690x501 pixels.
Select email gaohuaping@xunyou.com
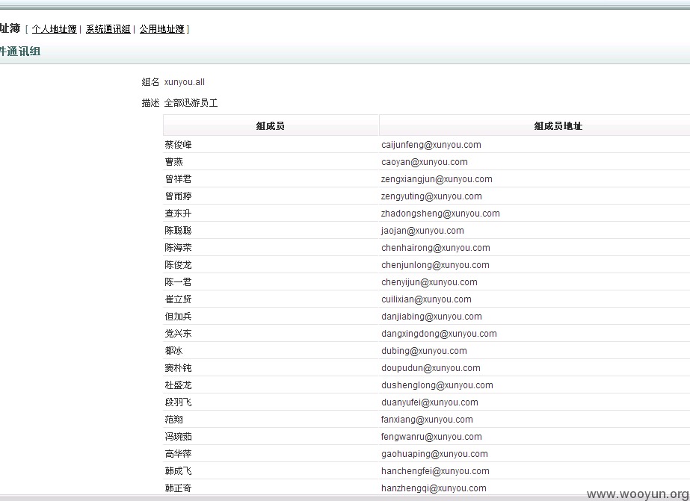coord(434,454)
